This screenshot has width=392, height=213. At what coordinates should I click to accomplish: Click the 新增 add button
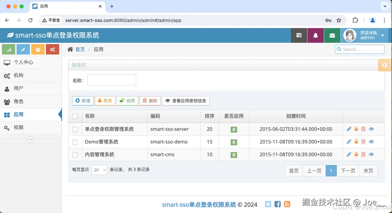click(83, 101)
